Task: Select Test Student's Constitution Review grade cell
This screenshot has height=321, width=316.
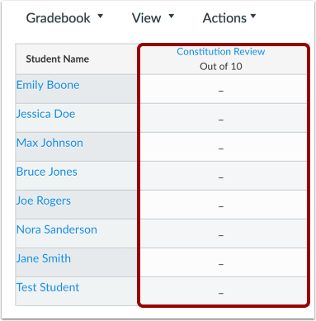Action: pos(224,291)
